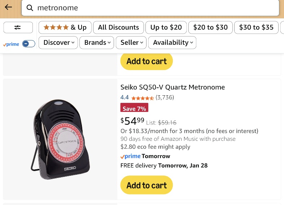Click the Seiko metronome product image
284x205 pixels.
(x=60, y=139)
